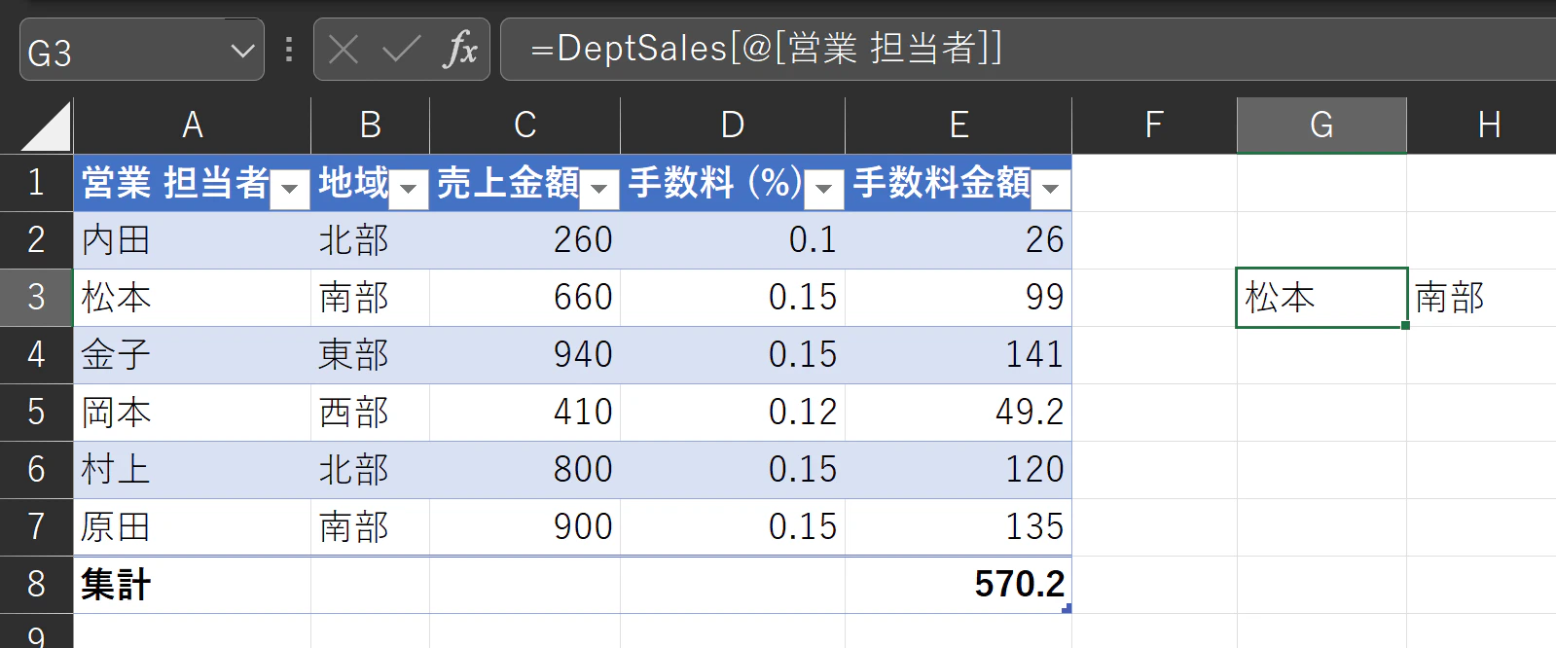Click commission amount 120
This screenshot has width=1556, height=648.
click(x=959, y=470)
